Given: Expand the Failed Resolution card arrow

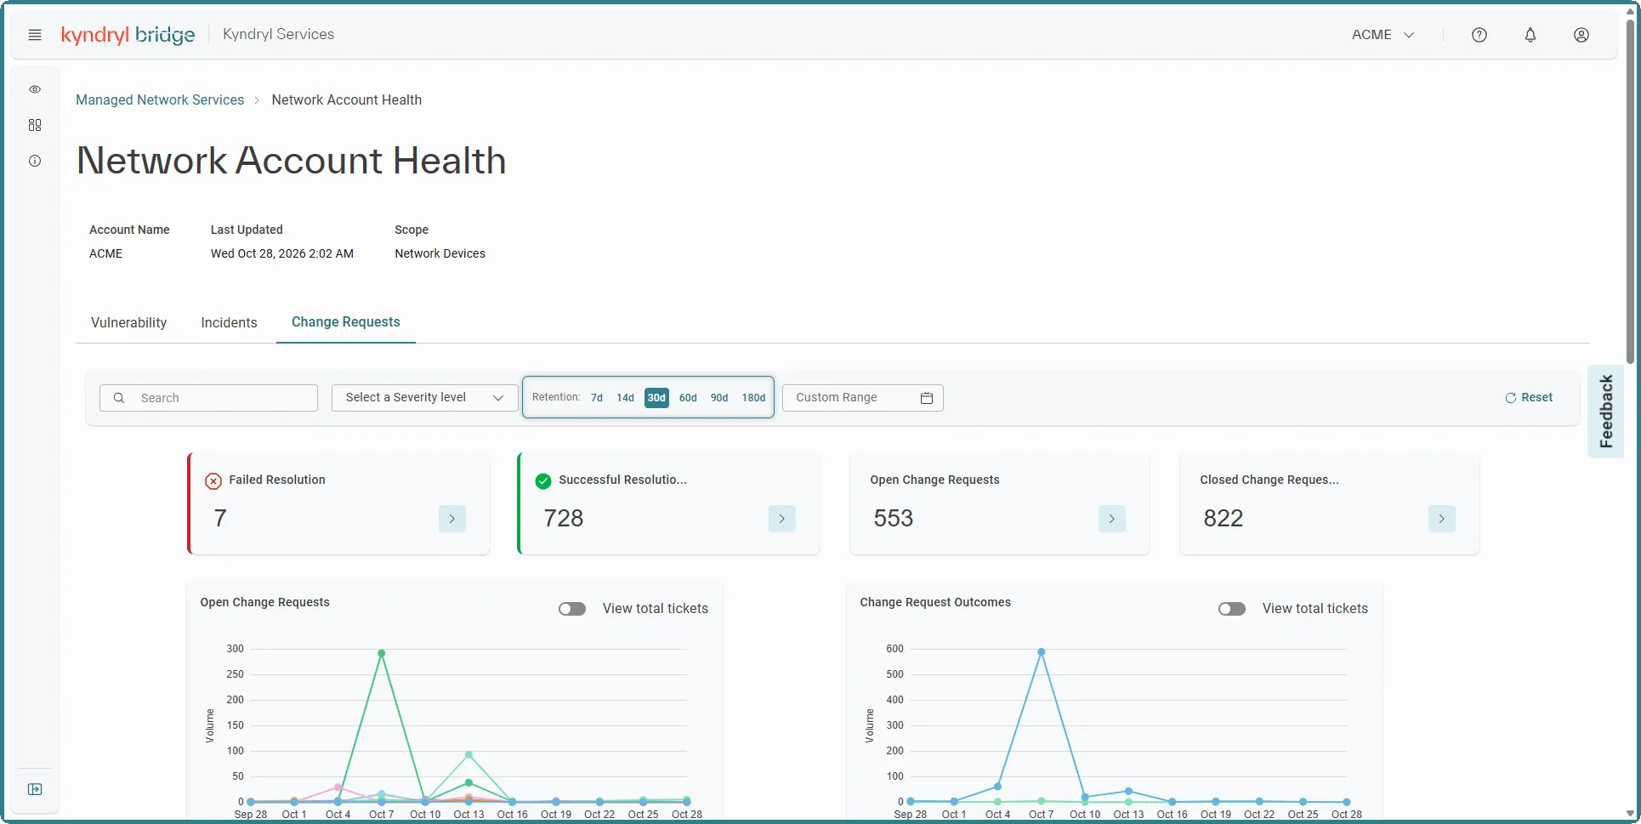Looking at the screenshot, I should click(452, 519).
